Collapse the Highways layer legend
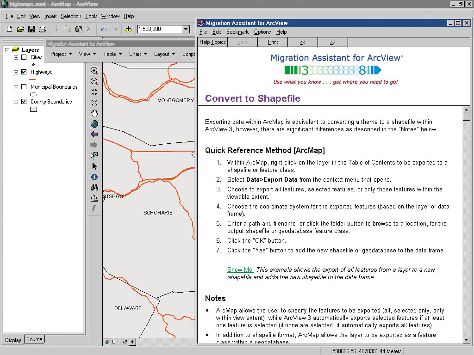Image resolution: width=474 pixels, height=355 pixels. (x=16, y=72)
